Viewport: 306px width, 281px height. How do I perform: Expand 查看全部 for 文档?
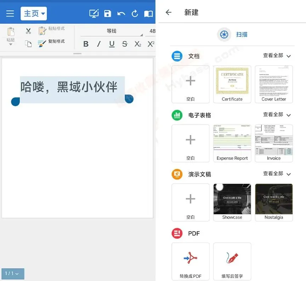[x=277, y=56]
